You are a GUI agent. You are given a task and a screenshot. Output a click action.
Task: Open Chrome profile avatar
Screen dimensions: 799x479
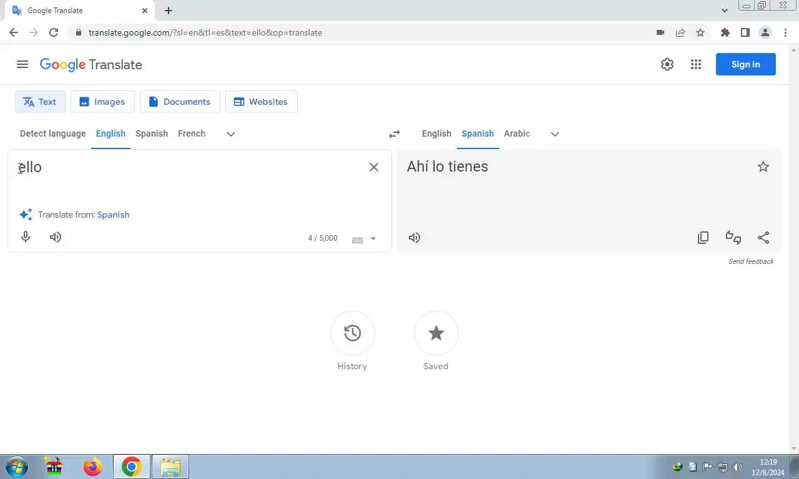pos(765,32)
